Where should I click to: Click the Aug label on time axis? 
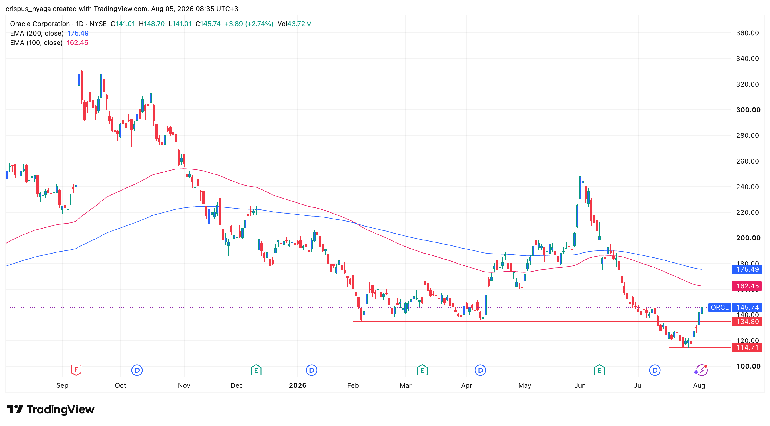click(x=699, y=385)
